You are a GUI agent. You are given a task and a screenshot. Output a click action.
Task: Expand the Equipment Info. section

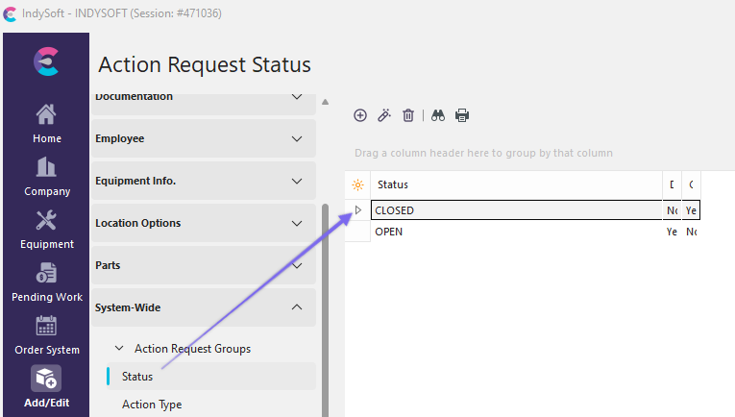click(x=204, y=181)
